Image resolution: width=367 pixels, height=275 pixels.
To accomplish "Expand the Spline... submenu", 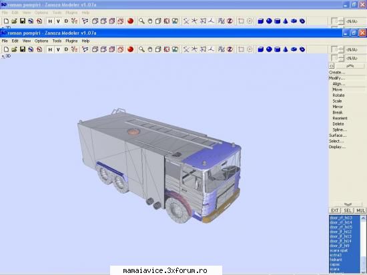I will (x=340, y=129).
